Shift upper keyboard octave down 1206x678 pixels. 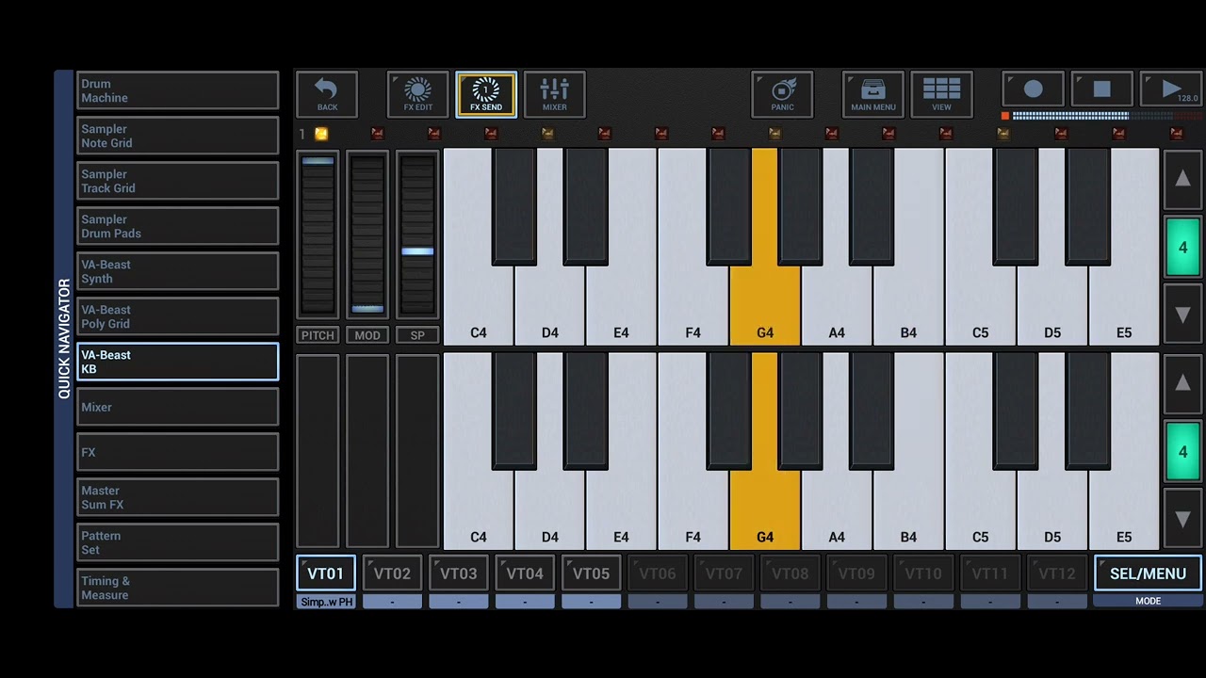pyautogui.click(x=1182, y=315)
